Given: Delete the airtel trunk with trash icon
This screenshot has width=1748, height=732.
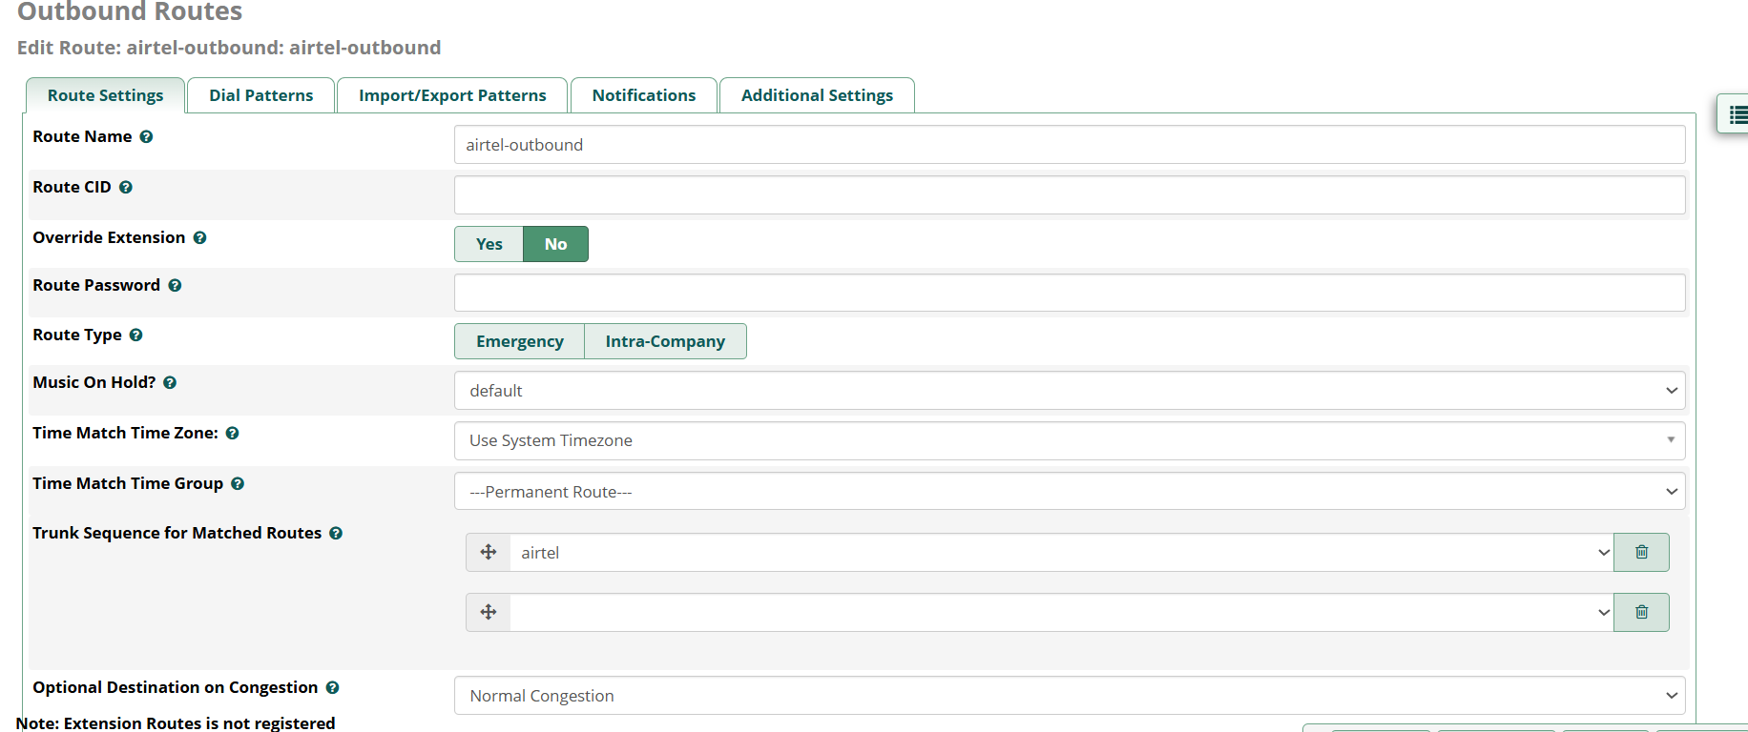Looking at the screenshot, I should (x=1641, y=553).
